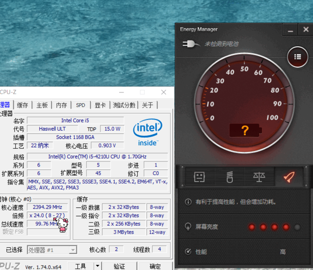The image size is (313, 270).
Task: Set screen brightness to fifth gray dot
Action: [297, 227]
